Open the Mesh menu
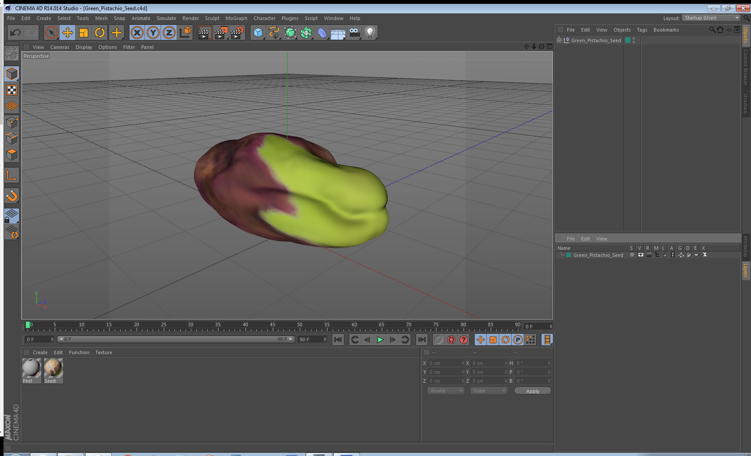This screenshot has height=456, width=751. click(x=101, y=18)
